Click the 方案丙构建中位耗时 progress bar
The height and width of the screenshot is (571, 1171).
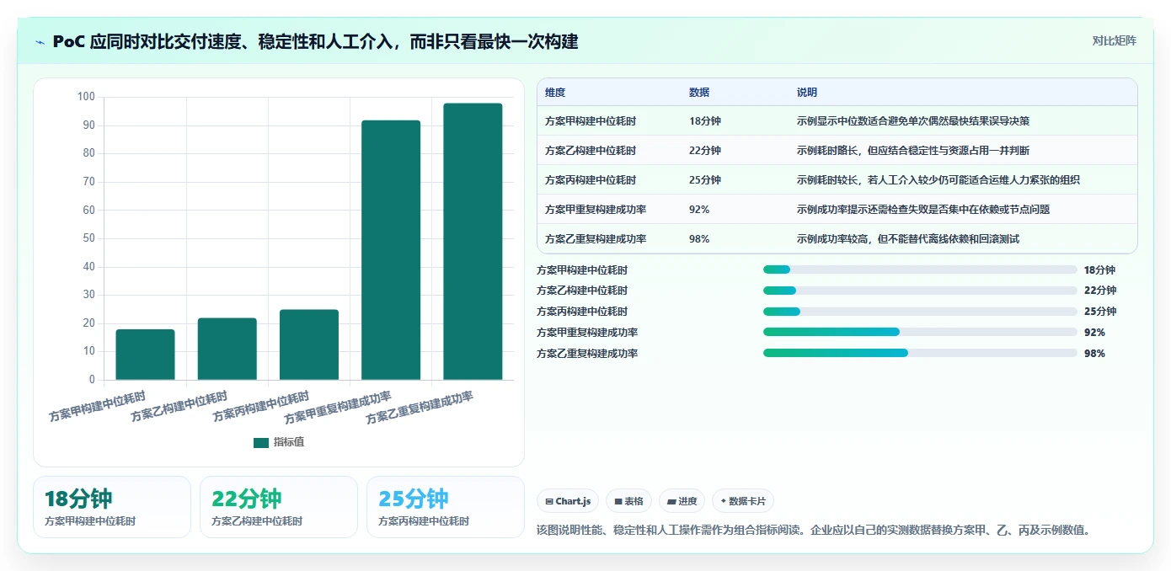pyautogui.click(x=920, y=312)
